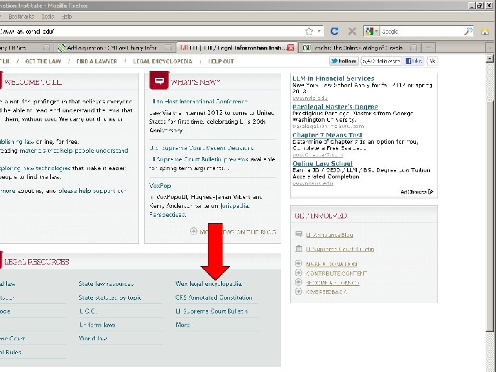Open LEGAL ENCYCLOPEDIA navigation item
This screenshot has width=496, height=372.
(x=163, y=61)
